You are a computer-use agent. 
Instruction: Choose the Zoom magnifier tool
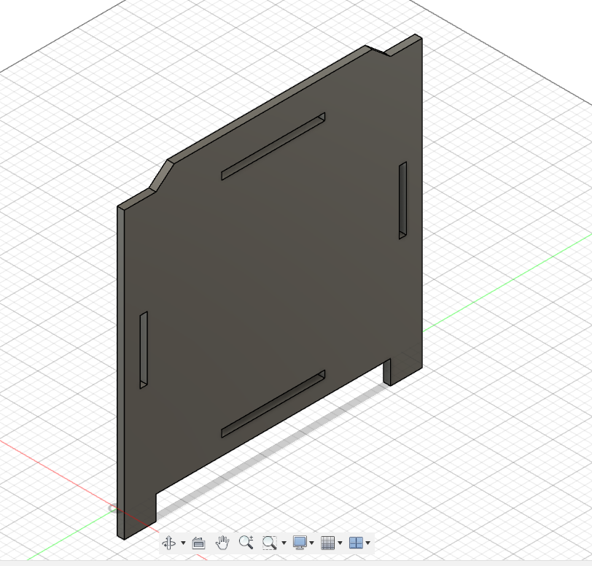click(246, 543)
